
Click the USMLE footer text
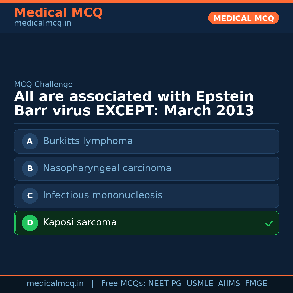pyautogui.click(x=200, y=284)
